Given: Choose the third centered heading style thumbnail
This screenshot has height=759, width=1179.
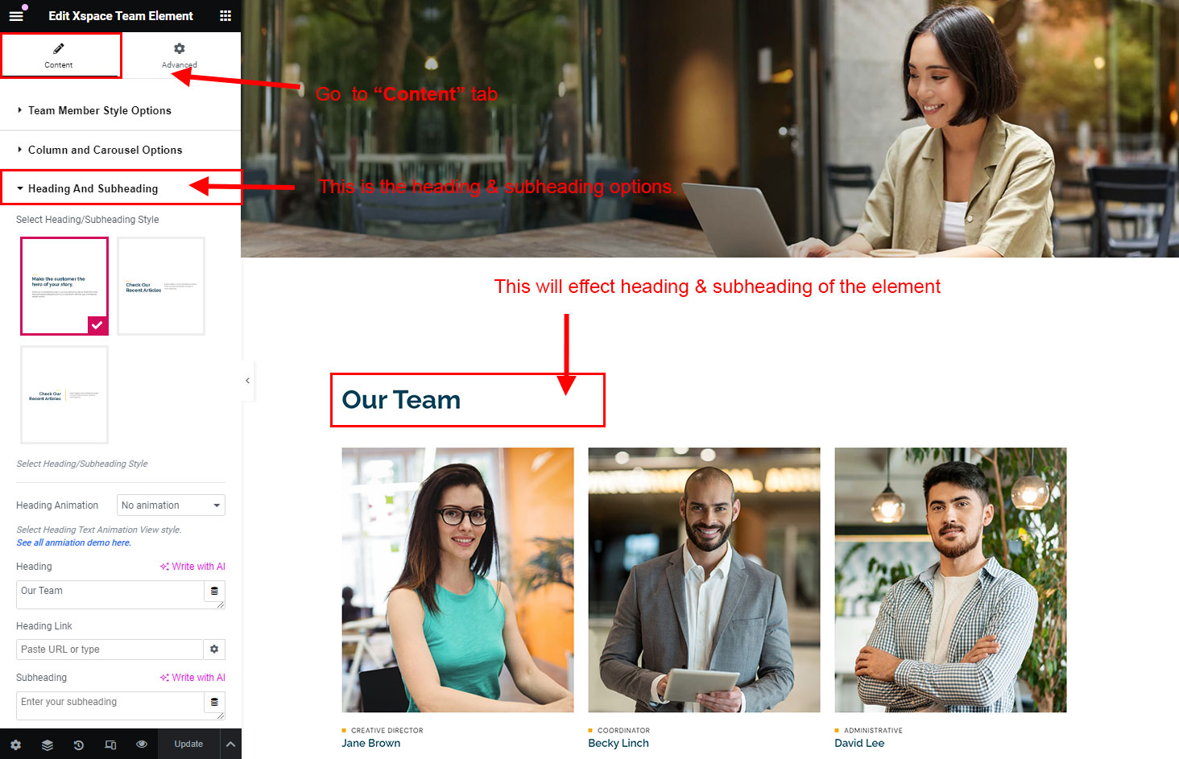Looking at the screenshot, I should click(x=64, y=394).
